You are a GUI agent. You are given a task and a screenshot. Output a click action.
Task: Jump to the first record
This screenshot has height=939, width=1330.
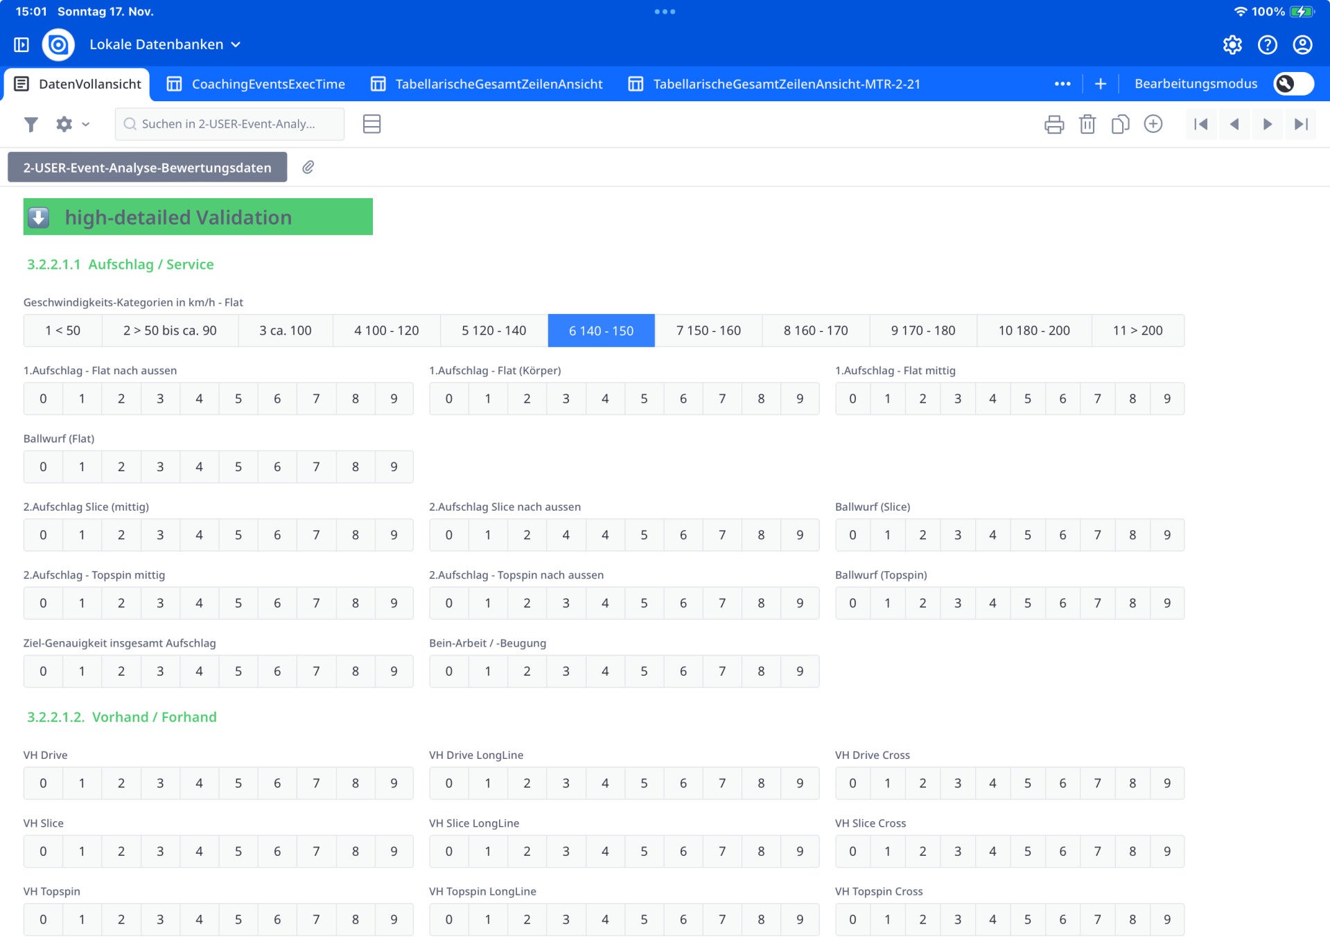pos(1201,124)
